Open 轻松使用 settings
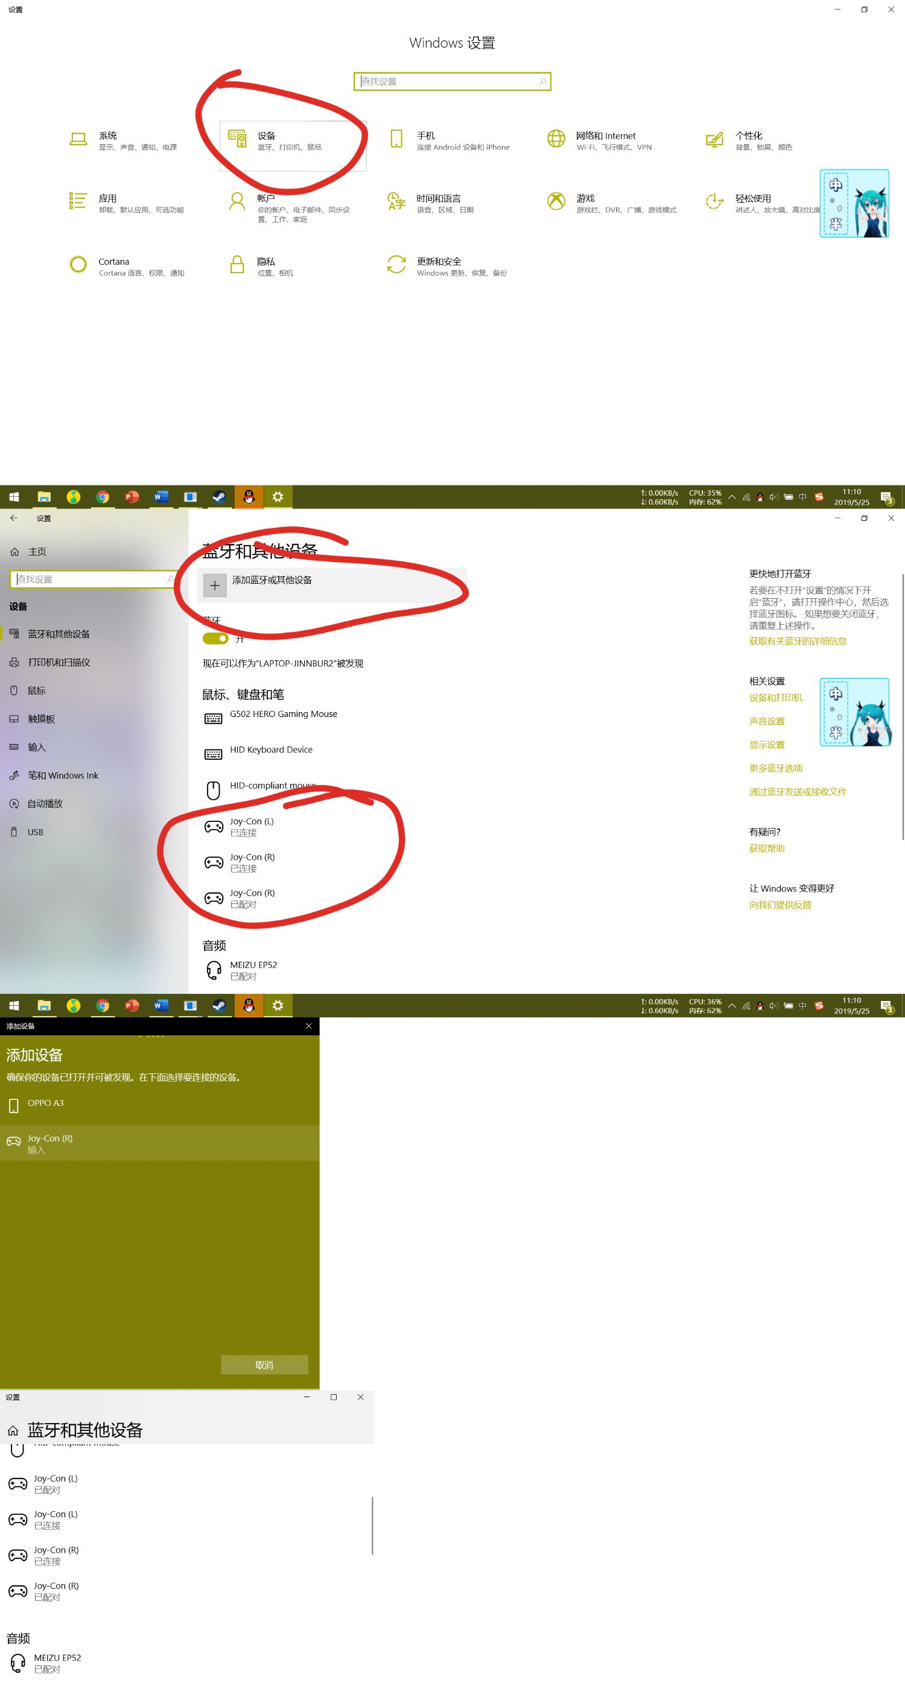 [762, 203]
